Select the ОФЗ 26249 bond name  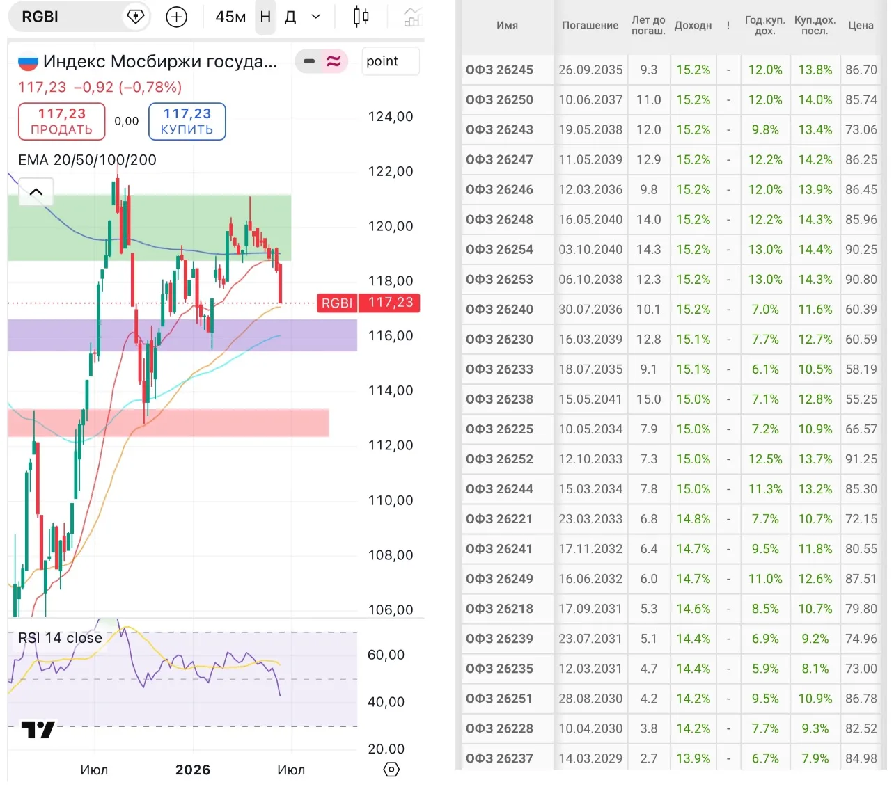click(499, 579)
